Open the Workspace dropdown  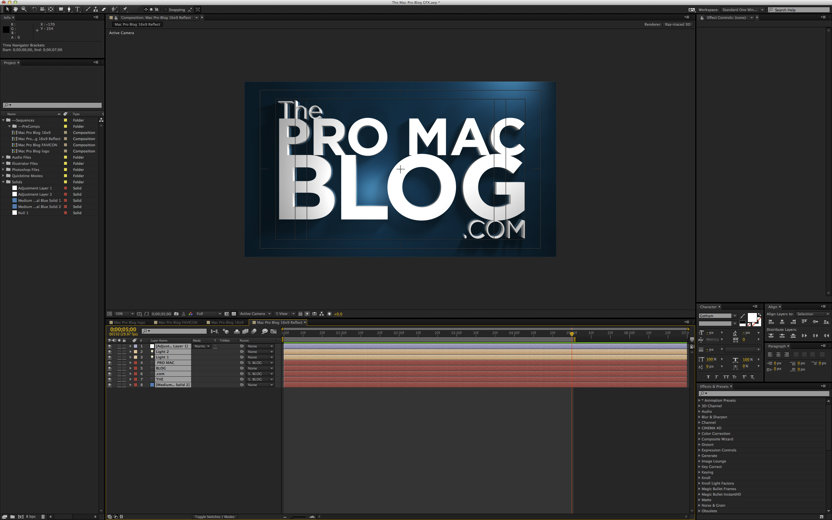click(743, 10)
